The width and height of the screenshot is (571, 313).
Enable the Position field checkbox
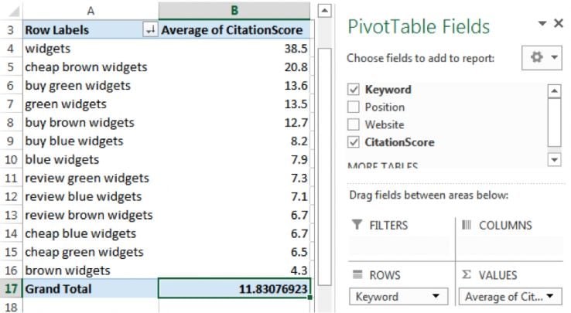(354, 107)
